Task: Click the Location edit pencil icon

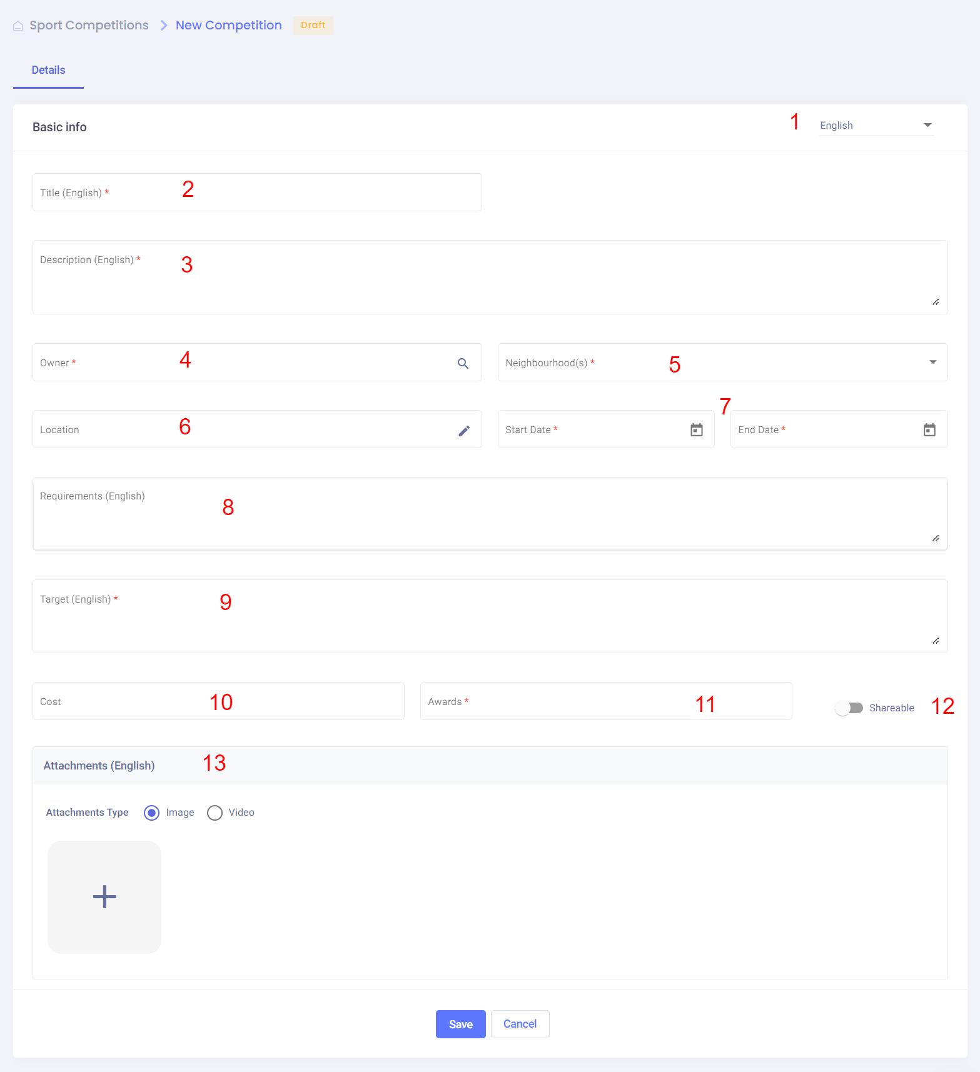Action: [463, 431]
